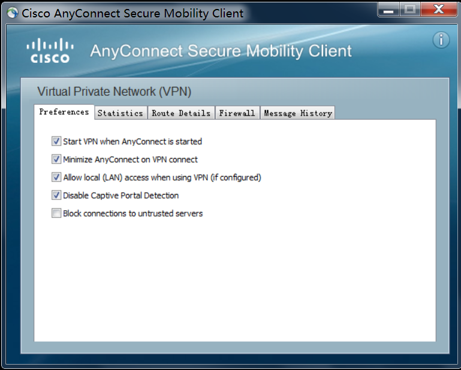This screenshot has width=461, height=370.
Task: Click the window title text in title bar
Action: click(x=132, y=14)
